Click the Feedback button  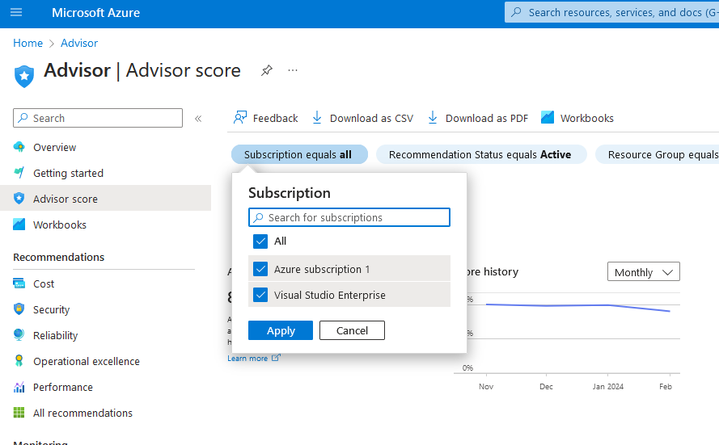[x=265, y=118]
